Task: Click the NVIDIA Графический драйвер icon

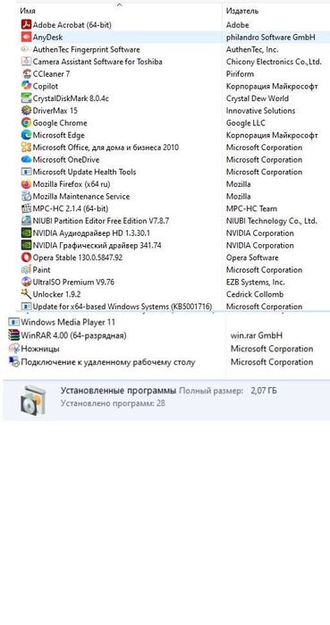Action: pyautogui.click(x=26, y=245)
